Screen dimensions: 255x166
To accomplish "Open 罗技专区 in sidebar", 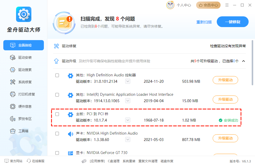I will pyautogui.click(x=23, y=119).
